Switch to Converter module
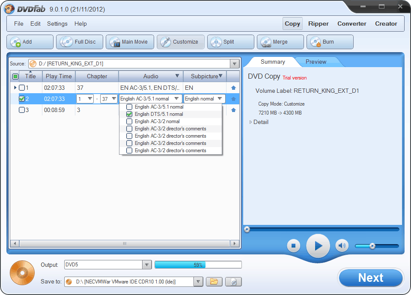 point(352,24)
